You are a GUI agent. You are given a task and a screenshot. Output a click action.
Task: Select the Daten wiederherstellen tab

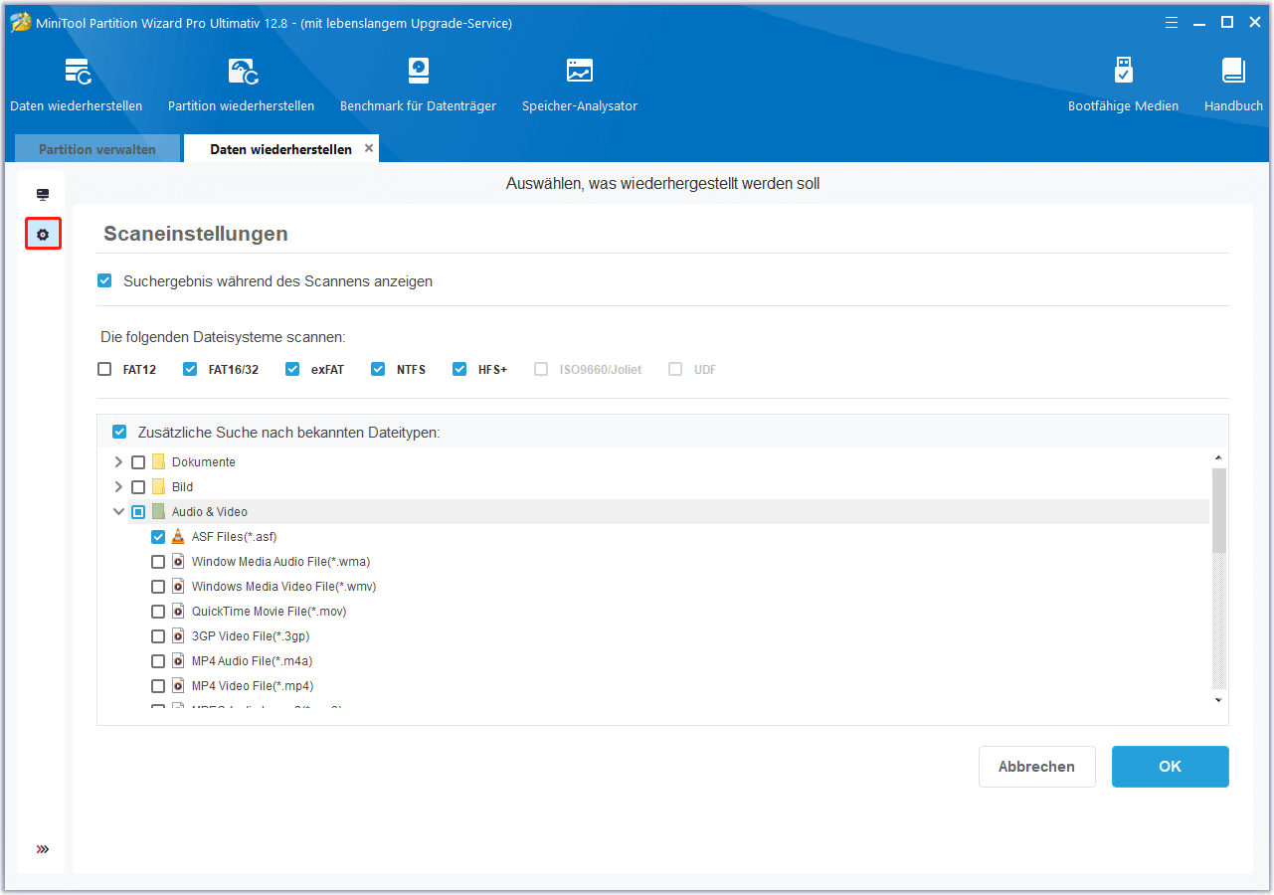[280, 149]
